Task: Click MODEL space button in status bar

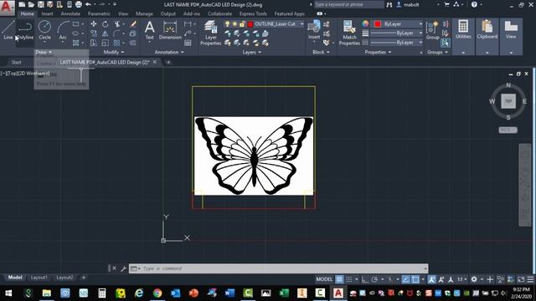Action: click(324, 279)
